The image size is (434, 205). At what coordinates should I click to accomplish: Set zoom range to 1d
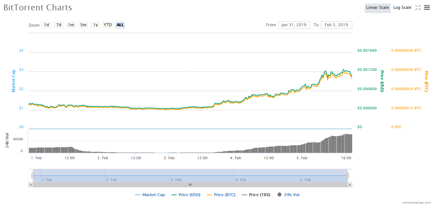pos(46,25)
